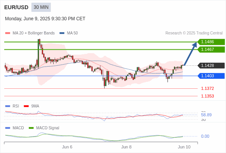This screenshot has height=153, width=226.
Task: Click the MACD blue legend swatch
Action: [8, 128]
